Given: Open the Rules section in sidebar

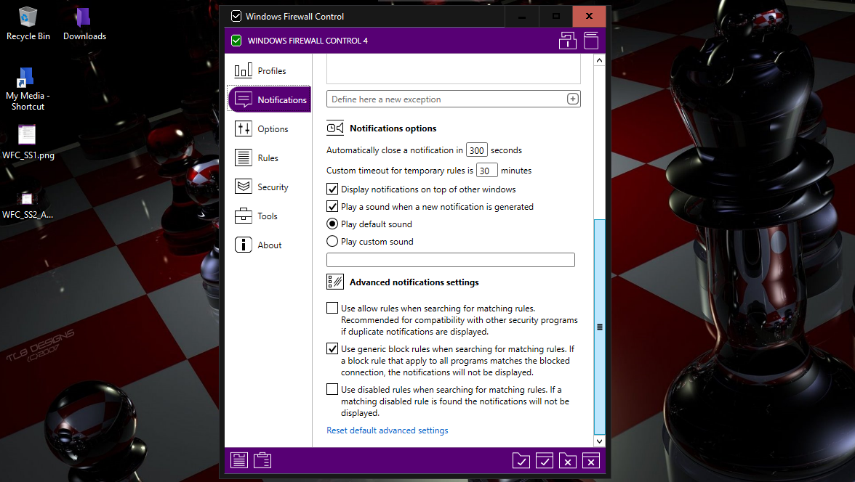Looking at the screenshot, I should pos(268,158).
